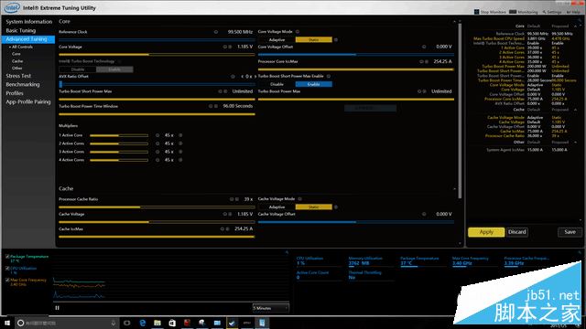Image resolution: width=586 pixels, height=329 pixels.
Task: Select Advanced Tuning in the sidebar
Action: pyautogui.click(x=28, y=39)
